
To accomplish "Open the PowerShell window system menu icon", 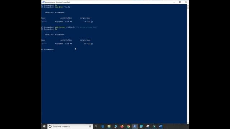I will click(x=43, y=2).
